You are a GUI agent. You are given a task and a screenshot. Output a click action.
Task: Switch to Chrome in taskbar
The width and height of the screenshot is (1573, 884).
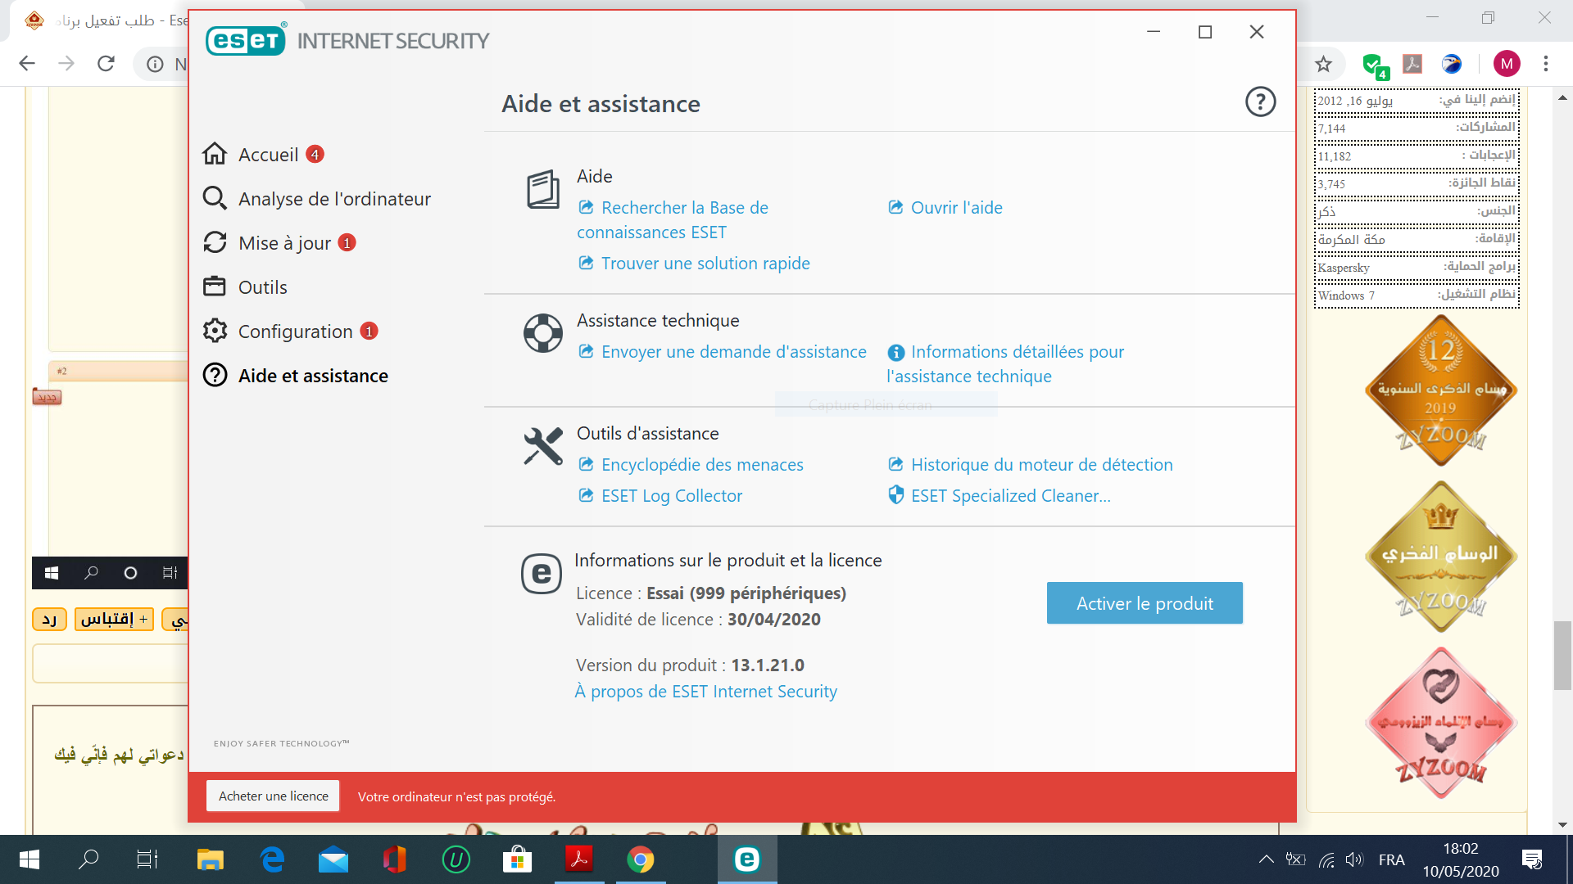641,859
